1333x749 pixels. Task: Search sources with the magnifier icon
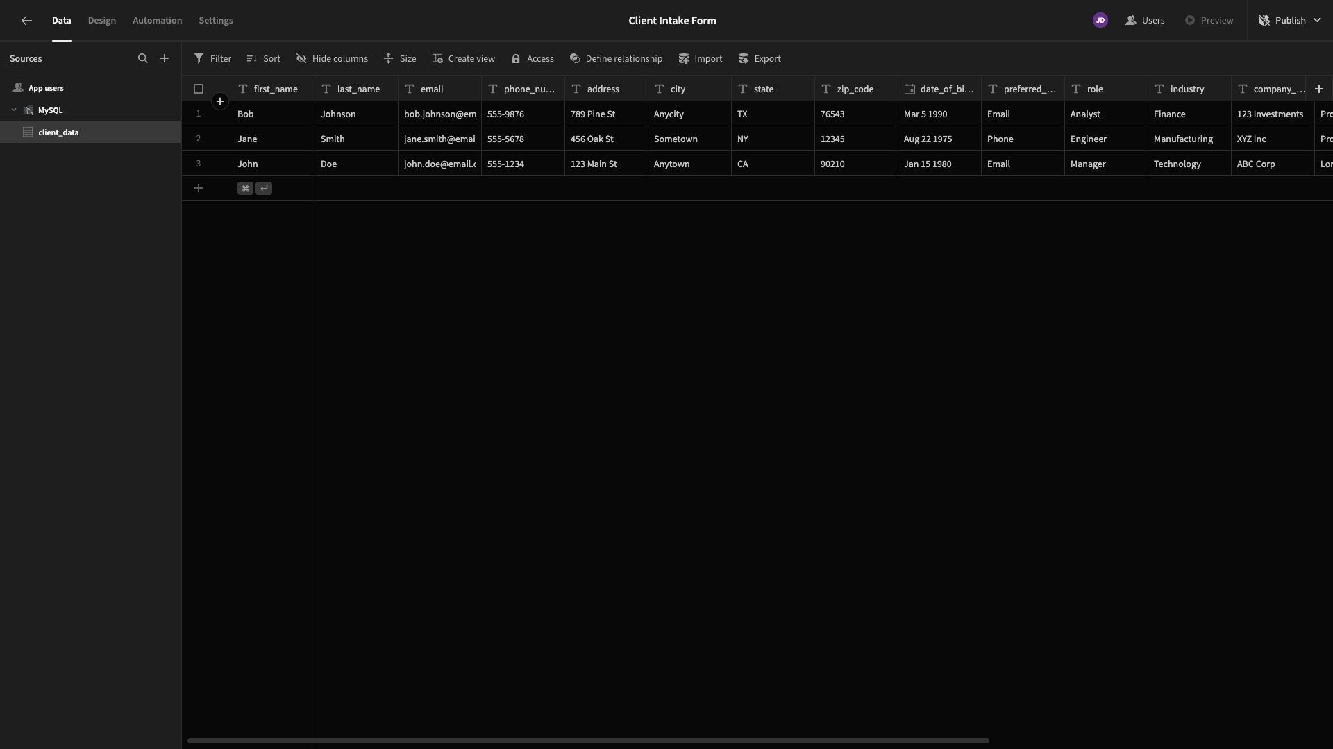143,59
